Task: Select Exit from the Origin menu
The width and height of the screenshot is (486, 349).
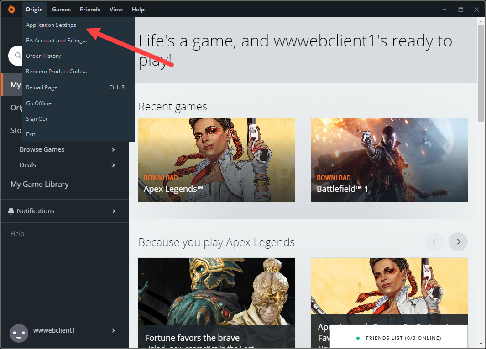Action: click(x=78, y=134)
